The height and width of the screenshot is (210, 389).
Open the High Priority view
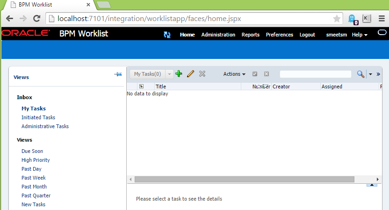(x=36, y=160)
